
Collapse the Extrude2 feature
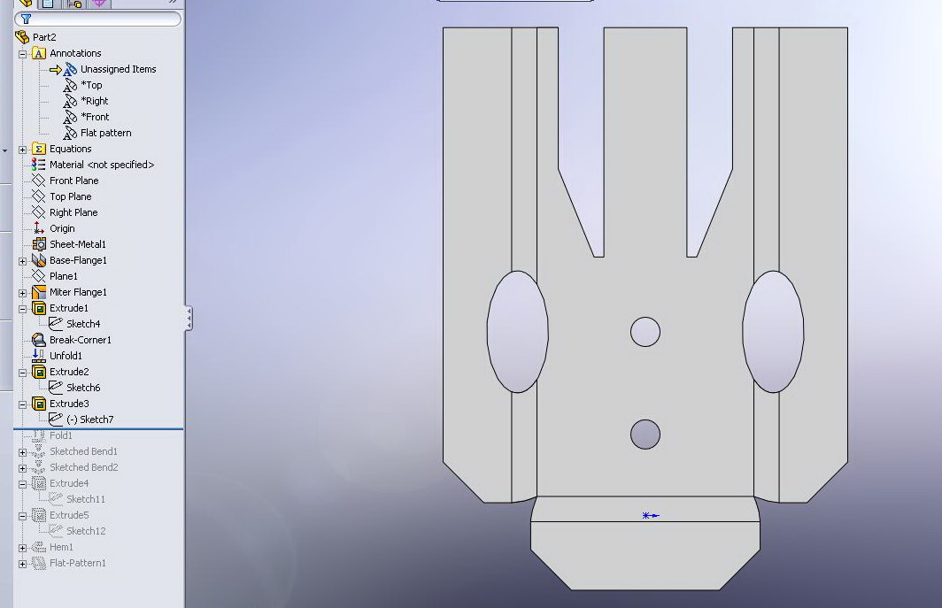pyautogui.click(x=23, y=373)
